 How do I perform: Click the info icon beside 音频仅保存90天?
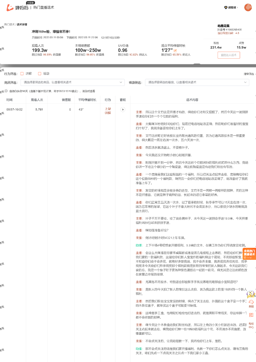click(6, 91)
